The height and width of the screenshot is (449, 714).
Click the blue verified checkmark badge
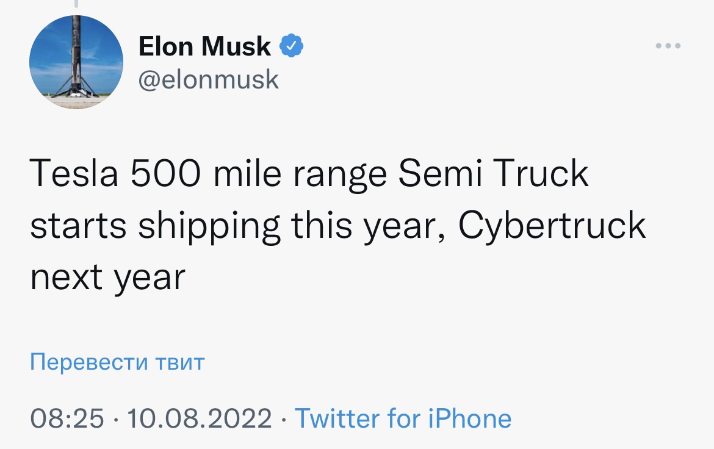pos(292,46)
